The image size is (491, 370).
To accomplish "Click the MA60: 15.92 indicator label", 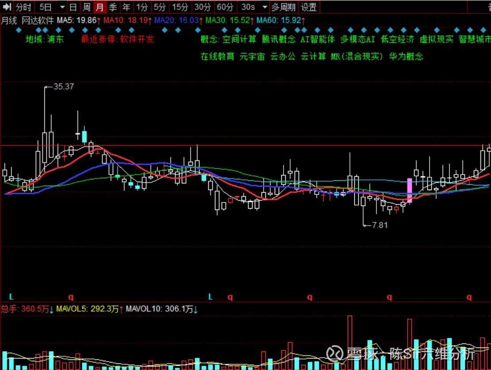I will pos(281,21).
